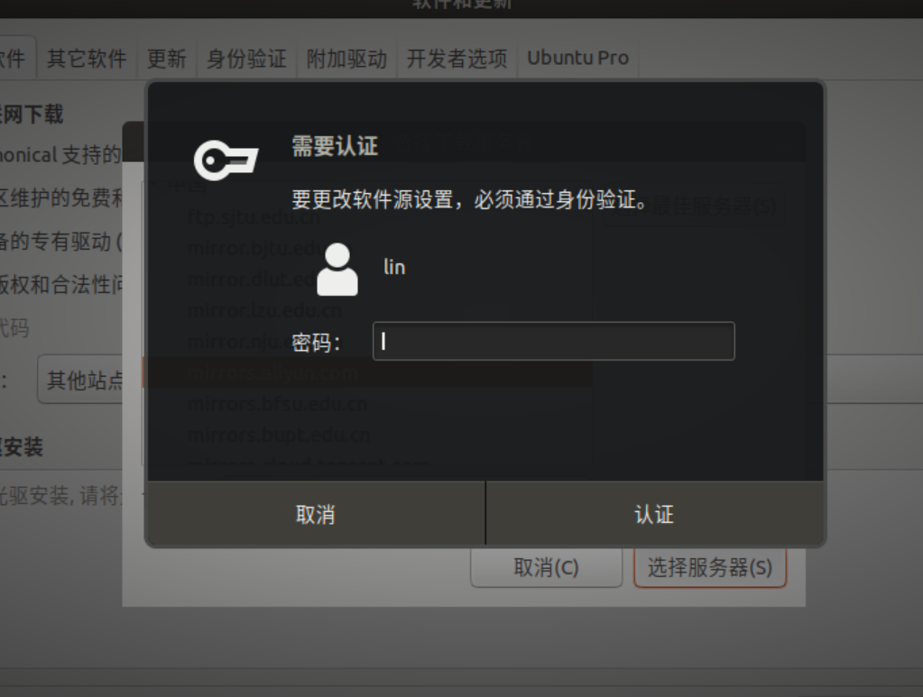This screenshot has width=923, height=697.
Task: Click the 取消(C) button behind dialog
Action: coord(546,567)
